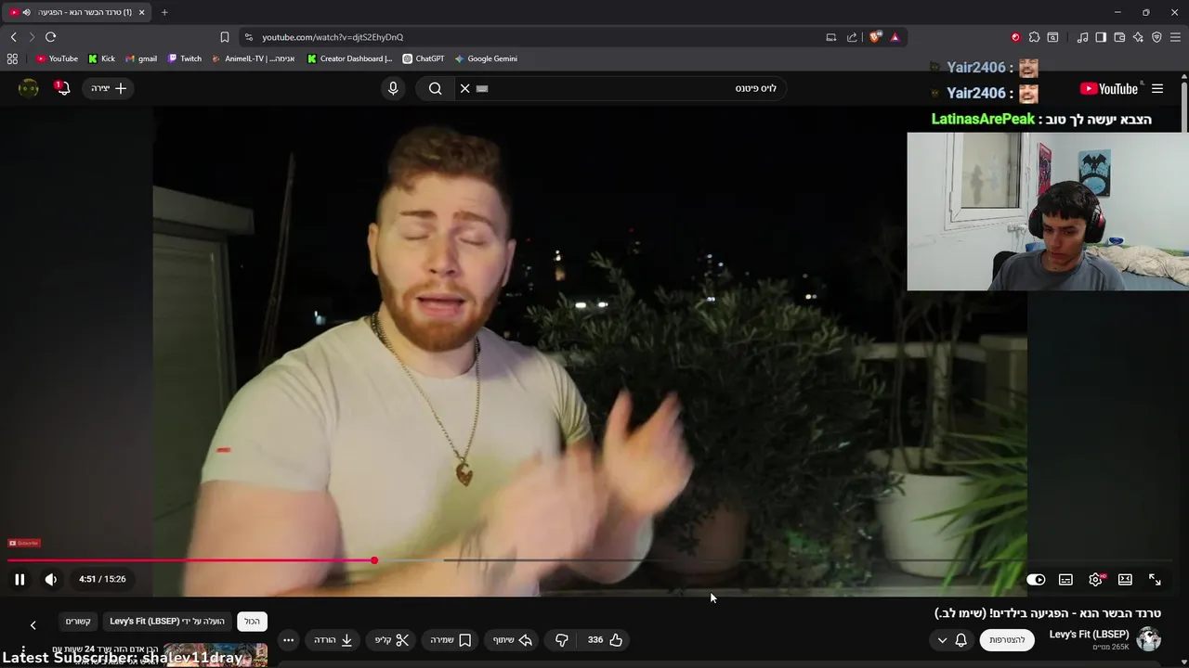
Task: Open the Brave VPN shield icon
Action: (1156, 37)
